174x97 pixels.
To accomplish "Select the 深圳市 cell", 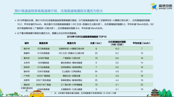I will click(x=27, y=67).
